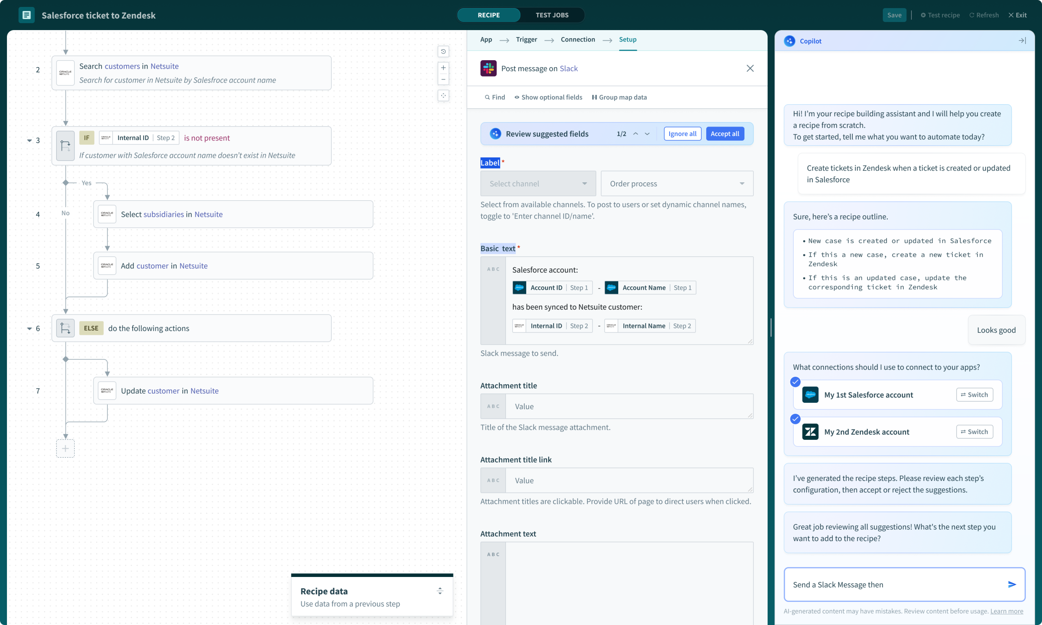Screen dimensions: 1042x625
Task: Zoom out the recipe canvas
Action: pos(443,80)
